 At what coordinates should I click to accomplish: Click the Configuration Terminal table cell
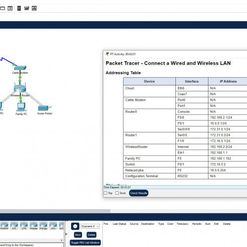tap(149, 176)
